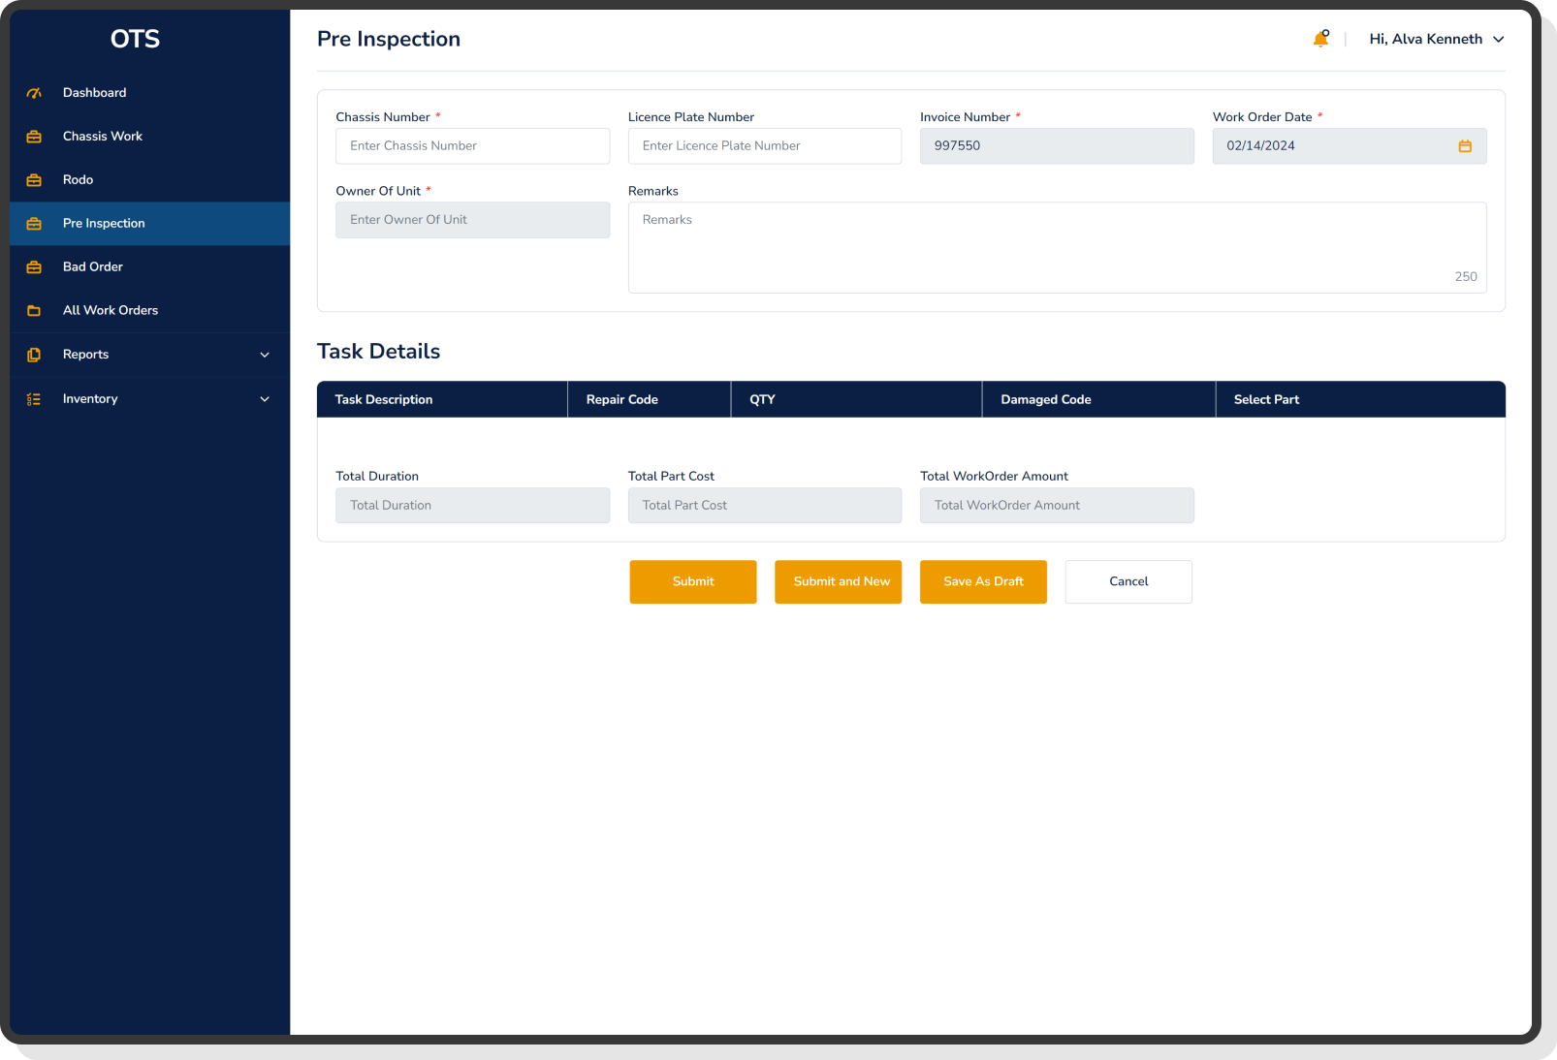Submit the Pre Inspection form

tap(692, 581)
